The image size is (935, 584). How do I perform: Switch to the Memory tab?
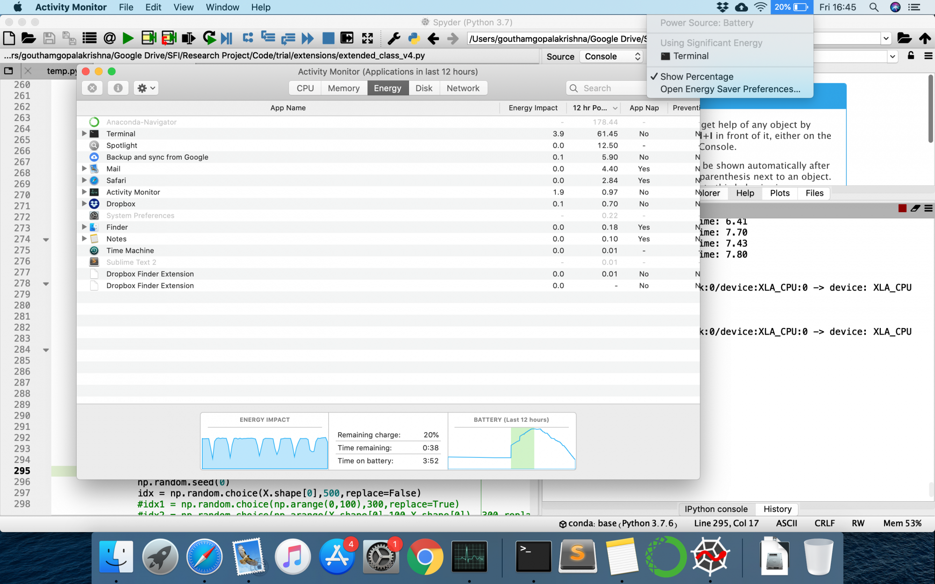coord(344,88)
